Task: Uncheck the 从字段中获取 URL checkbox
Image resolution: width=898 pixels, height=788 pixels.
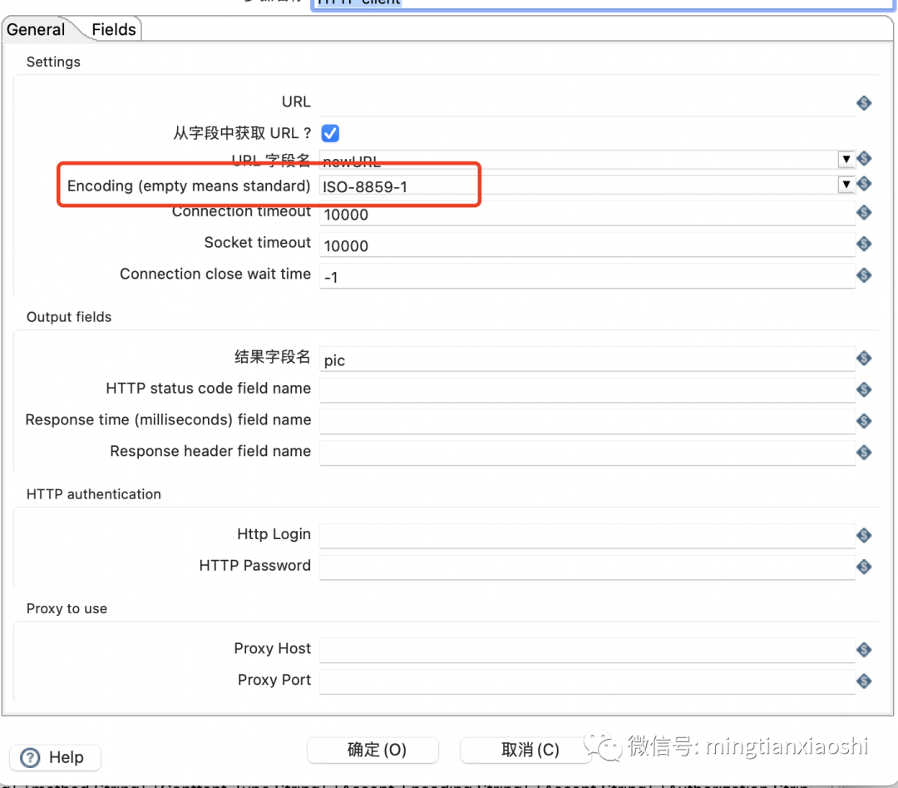Action: click(330, 132)
